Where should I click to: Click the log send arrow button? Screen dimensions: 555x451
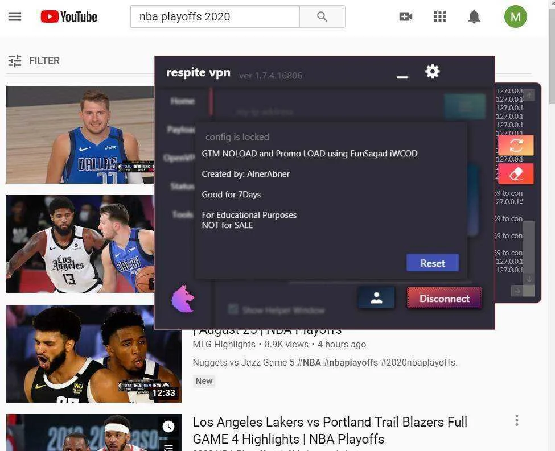pos(517,291)
